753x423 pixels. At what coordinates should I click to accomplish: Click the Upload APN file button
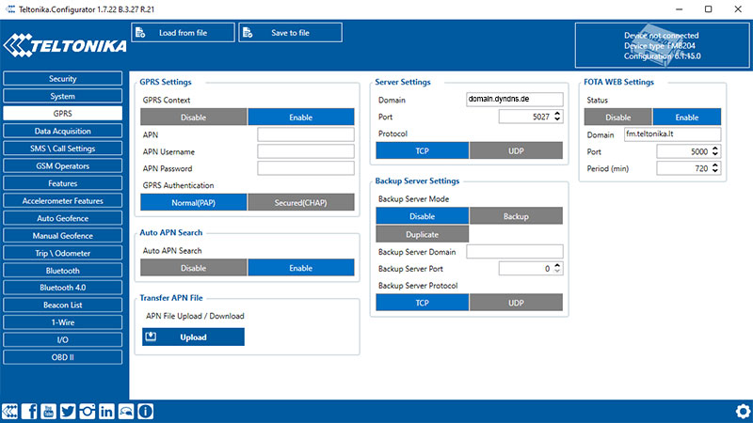click(x=193, y=337)
